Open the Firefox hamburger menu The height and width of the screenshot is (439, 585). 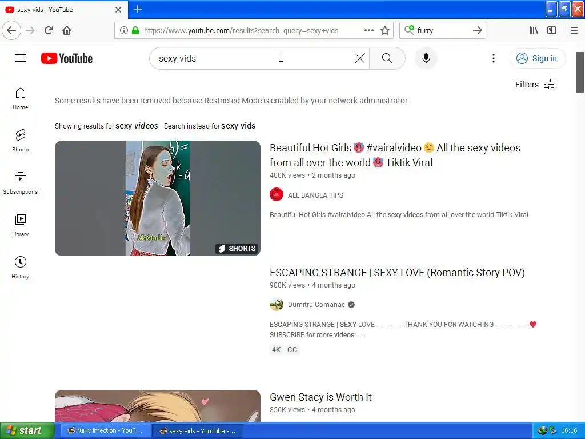574,30
